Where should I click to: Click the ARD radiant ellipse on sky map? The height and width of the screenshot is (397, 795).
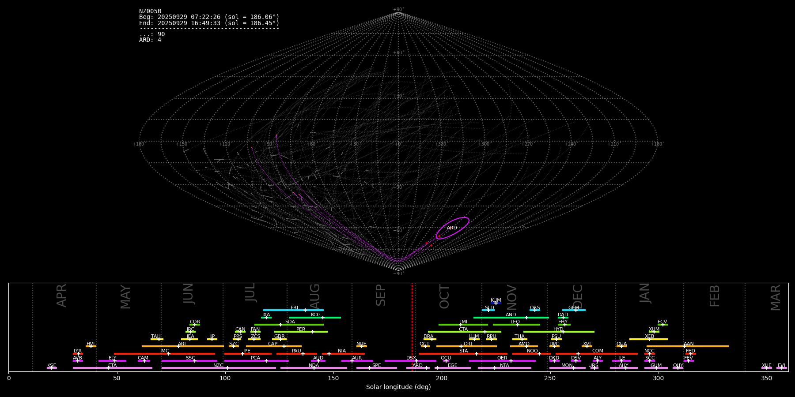coord(453,228)
